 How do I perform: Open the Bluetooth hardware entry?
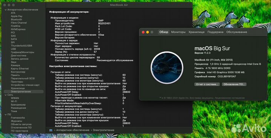point(17,20)
